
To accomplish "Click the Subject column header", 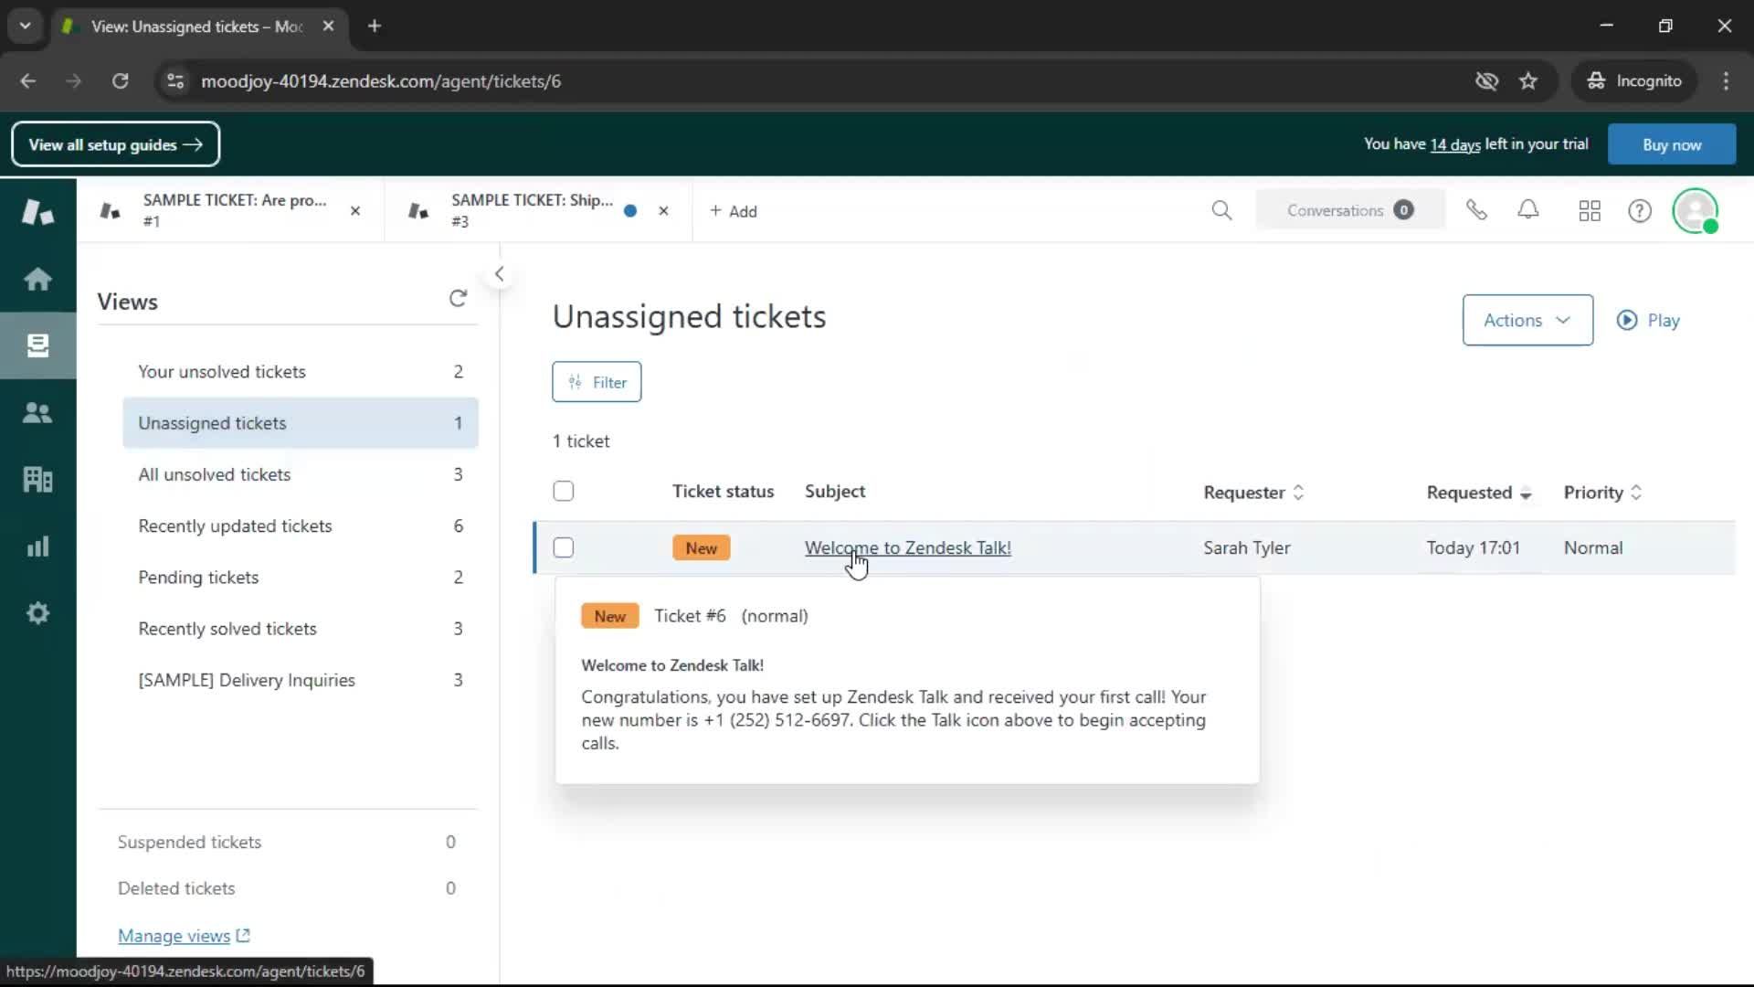I will coord(835,492).
